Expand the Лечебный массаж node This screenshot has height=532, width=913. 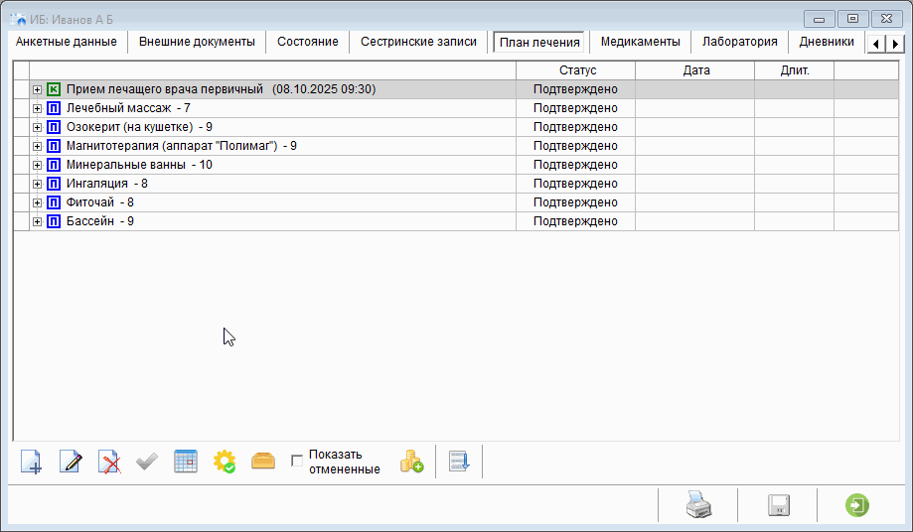click(38, 108)
